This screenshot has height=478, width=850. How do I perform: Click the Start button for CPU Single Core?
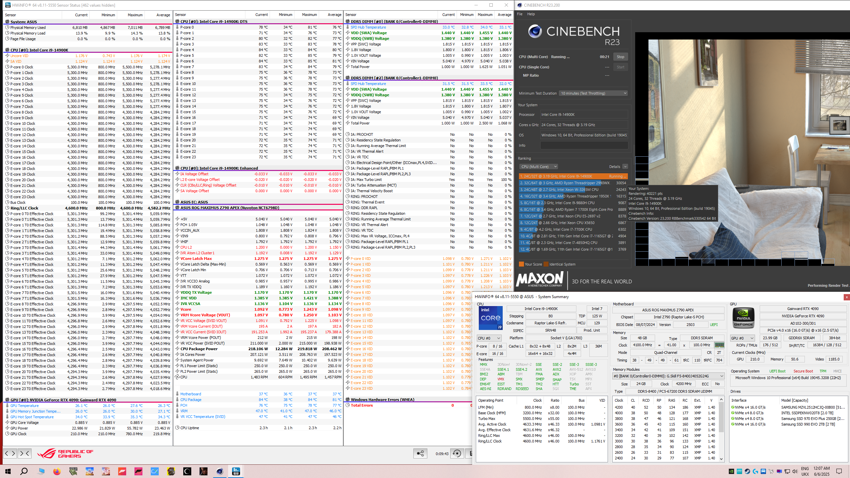pyautogui.click(x=620, y=67)
